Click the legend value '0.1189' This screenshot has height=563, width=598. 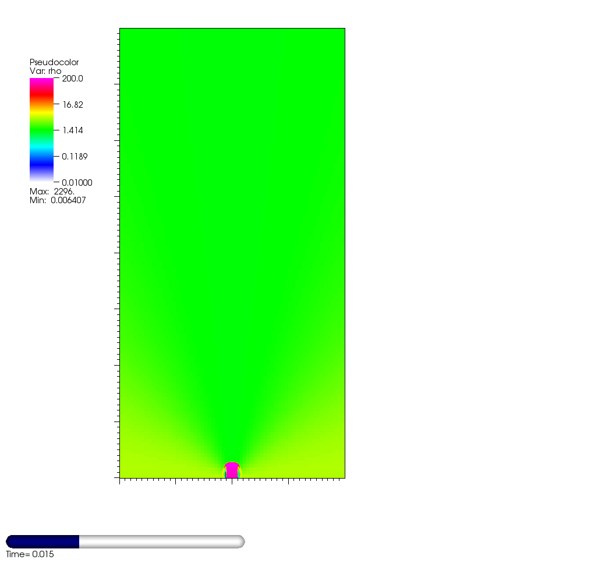click(x=75, y=157)
